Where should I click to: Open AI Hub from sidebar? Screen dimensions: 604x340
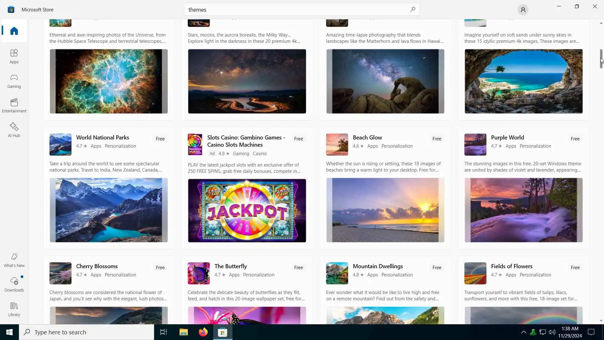(14, 130)
